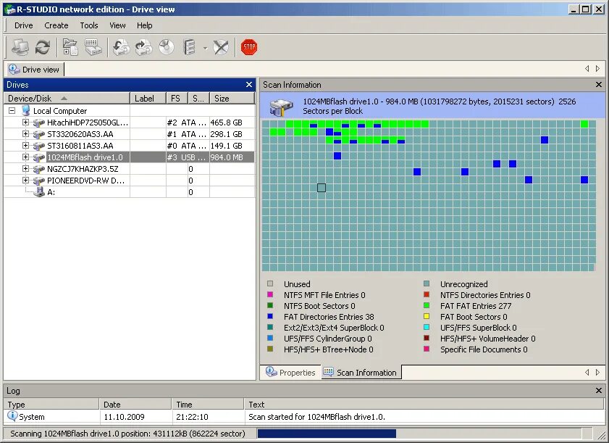Click the scan progress bar in status bar
This screenshot has width=609, height=443.
pyautogui.click(x=419, y=434)
